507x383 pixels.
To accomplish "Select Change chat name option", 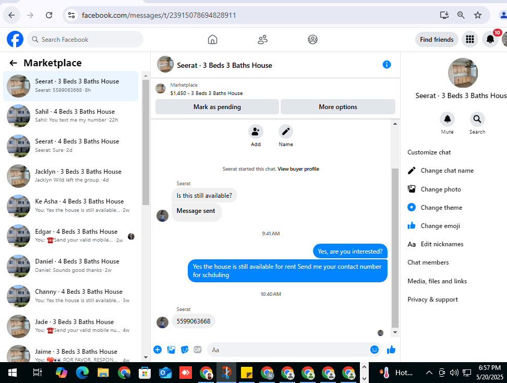I will coord(447,171).
